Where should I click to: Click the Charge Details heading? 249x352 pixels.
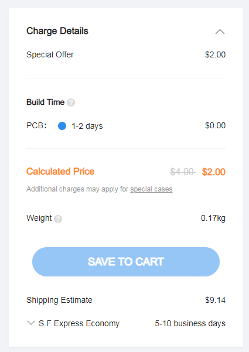coord(57,31)
